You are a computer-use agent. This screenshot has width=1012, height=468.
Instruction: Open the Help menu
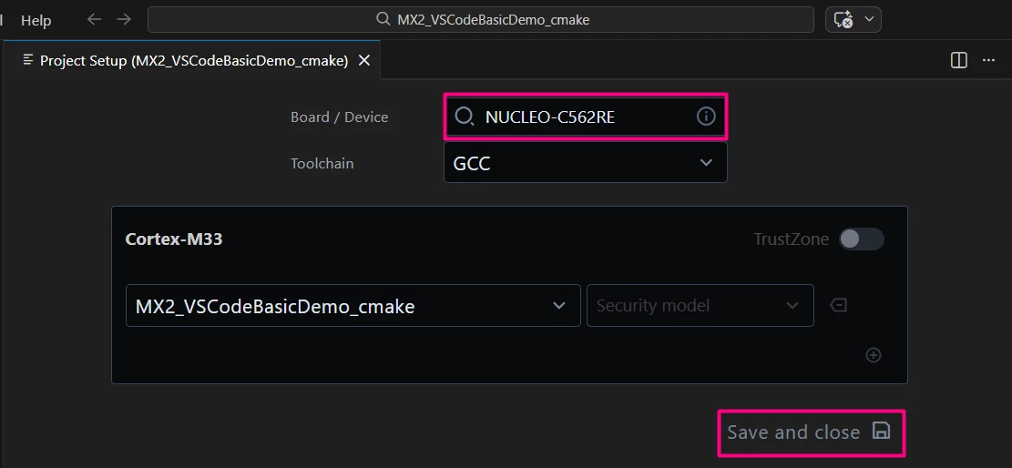[36, 20]
